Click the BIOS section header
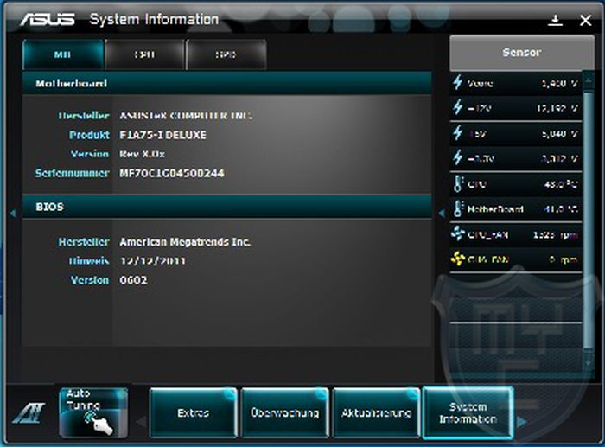 226,207
